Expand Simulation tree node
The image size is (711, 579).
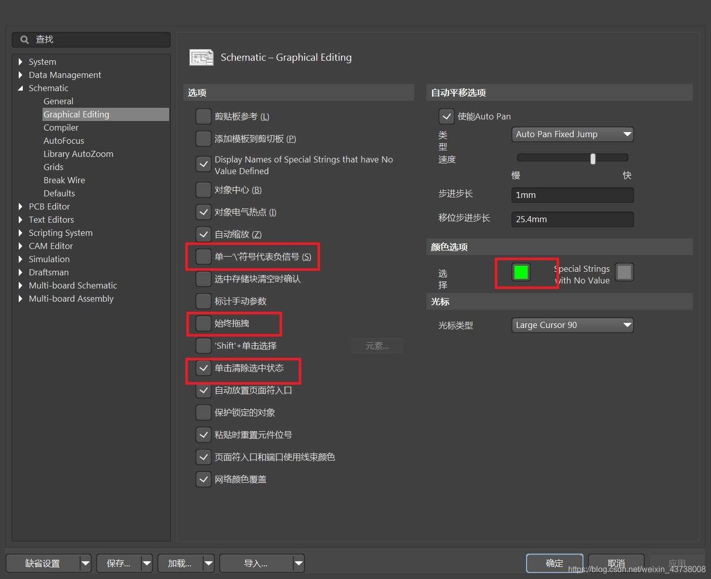coord(20,259)
